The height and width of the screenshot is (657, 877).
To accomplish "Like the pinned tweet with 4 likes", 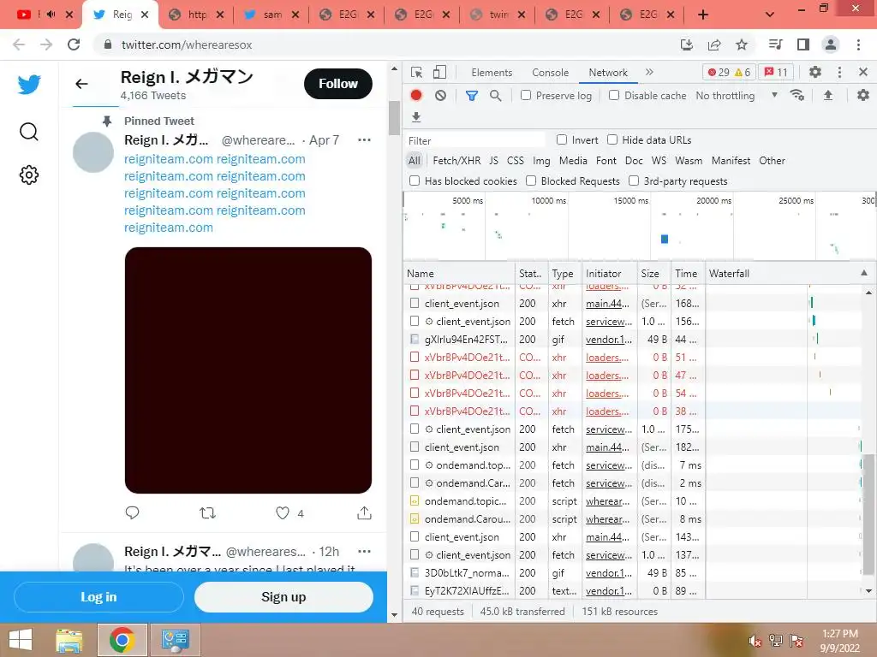I will pyautogui.click(x=283, y=513).
